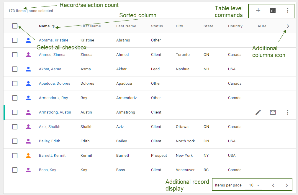
Task: Click the plus icon to add record
Action: pos(258,11)
